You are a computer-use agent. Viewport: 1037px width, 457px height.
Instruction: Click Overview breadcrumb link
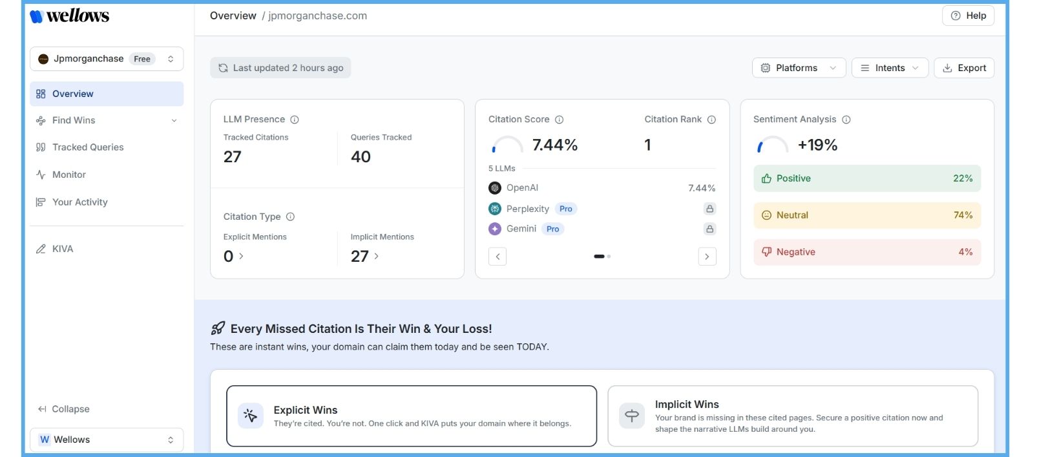point(233,16)
